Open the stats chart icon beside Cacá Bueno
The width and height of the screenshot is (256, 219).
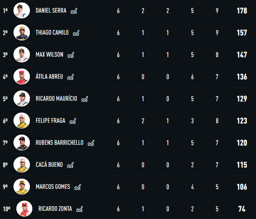click(x=70, y=165)
